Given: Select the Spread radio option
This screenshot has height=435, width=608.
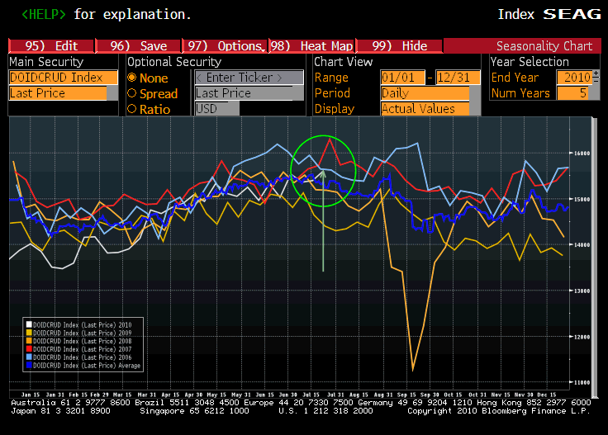Looking at the screenshot, I should coord(131,94).
